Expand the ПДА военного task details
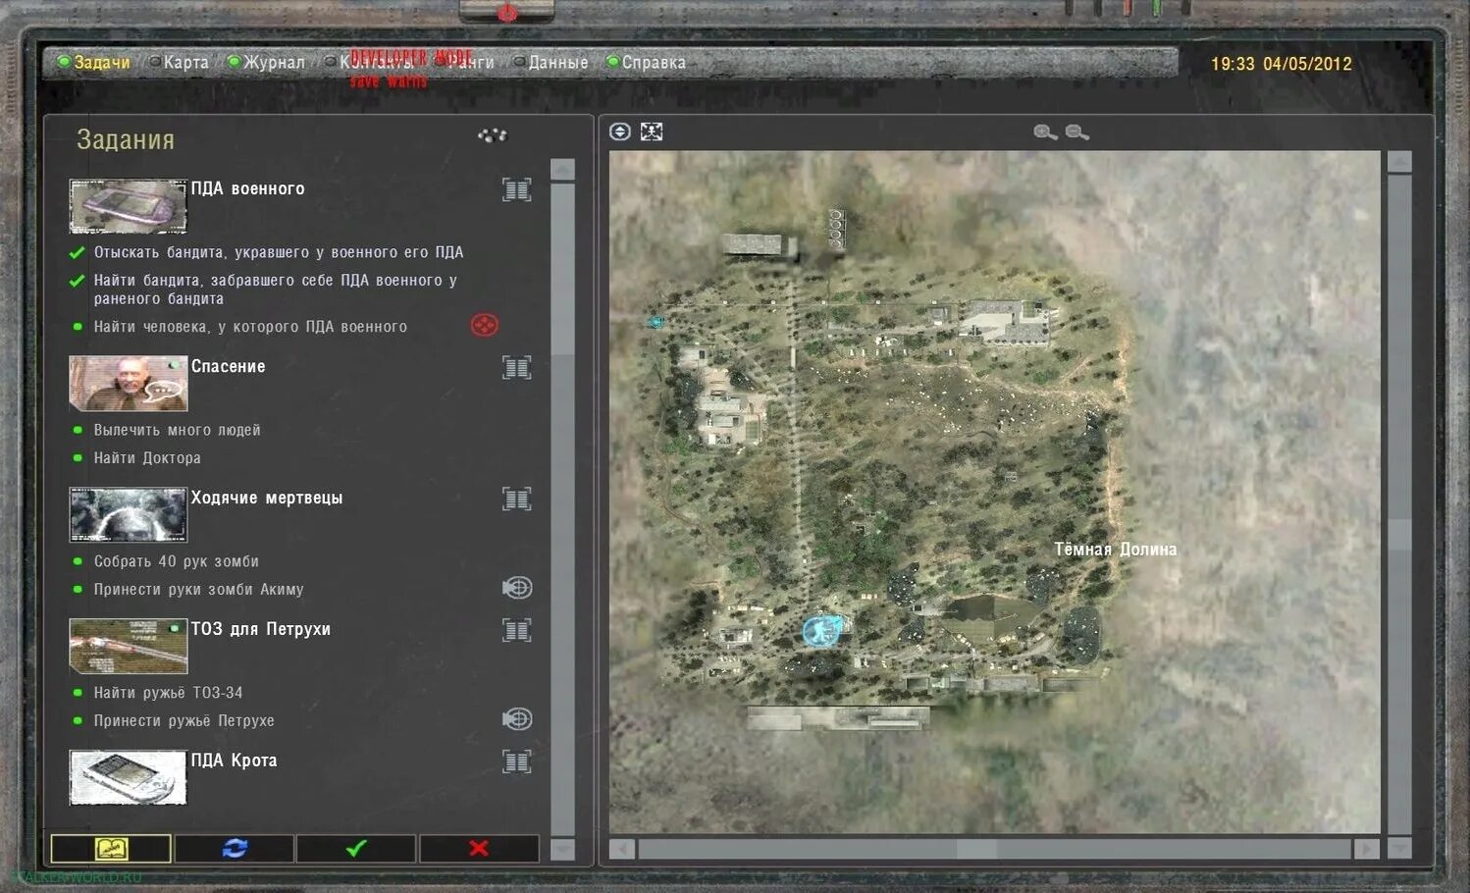The height and width of the screenshot is (893, 1470). pos(517,189)
